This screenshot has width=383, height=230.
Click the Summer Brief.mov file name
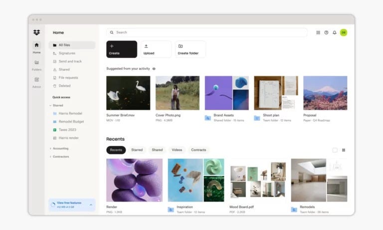pos(120,115)
